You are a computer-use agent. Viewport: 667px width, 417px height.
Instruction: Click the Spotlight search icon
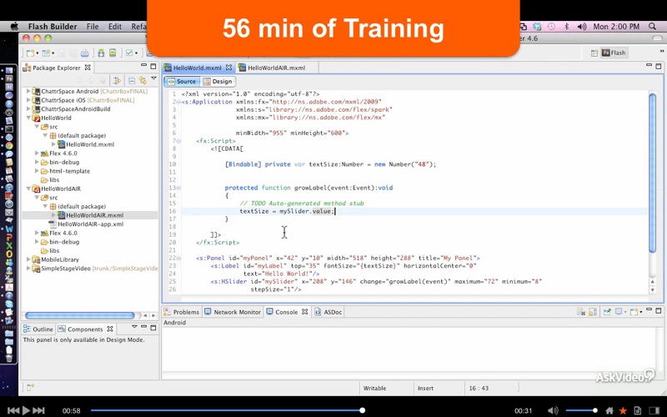coord(652,27)
